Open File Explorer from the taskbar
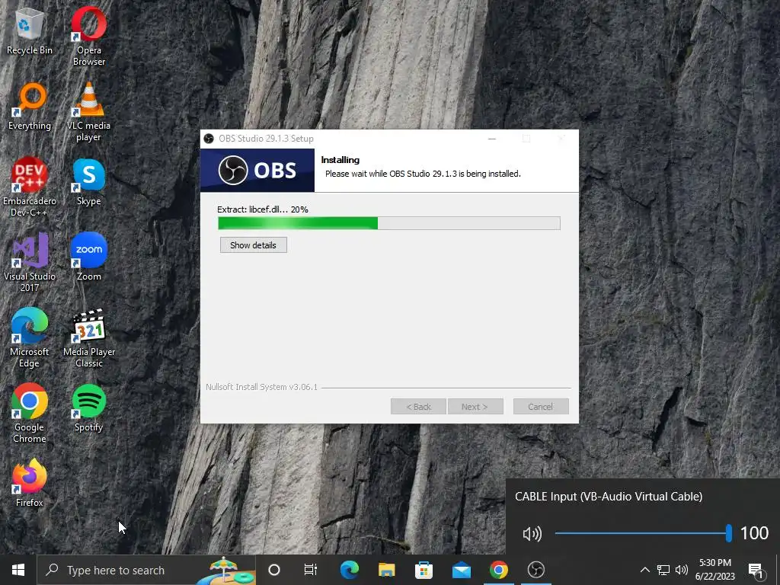 click(x=386, y=570)
